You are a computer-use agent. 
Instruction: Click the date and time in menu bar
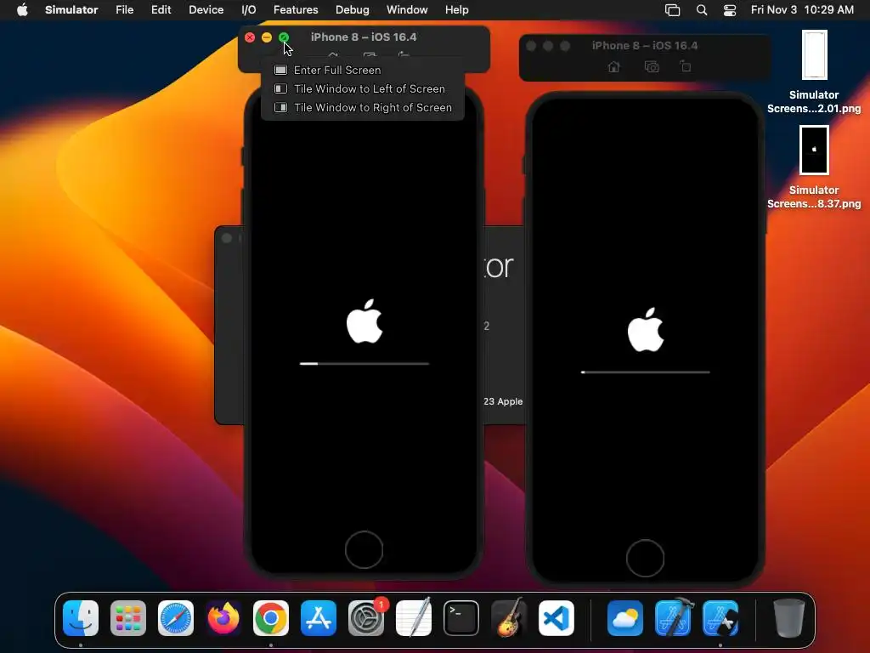(802, 10)
